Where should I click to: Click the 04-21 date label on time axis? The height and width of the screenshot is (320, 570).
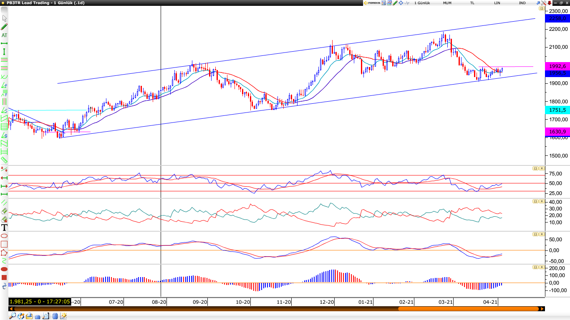490,302
